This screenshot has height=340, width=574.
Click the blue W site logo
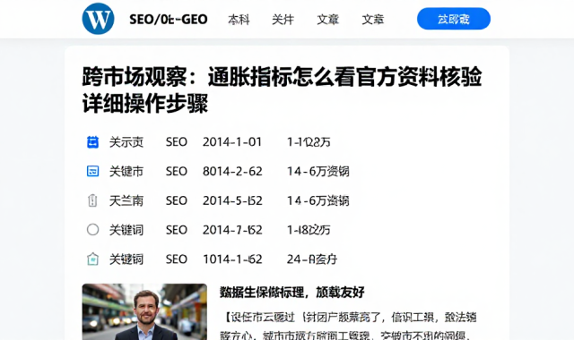coord(98,19)
